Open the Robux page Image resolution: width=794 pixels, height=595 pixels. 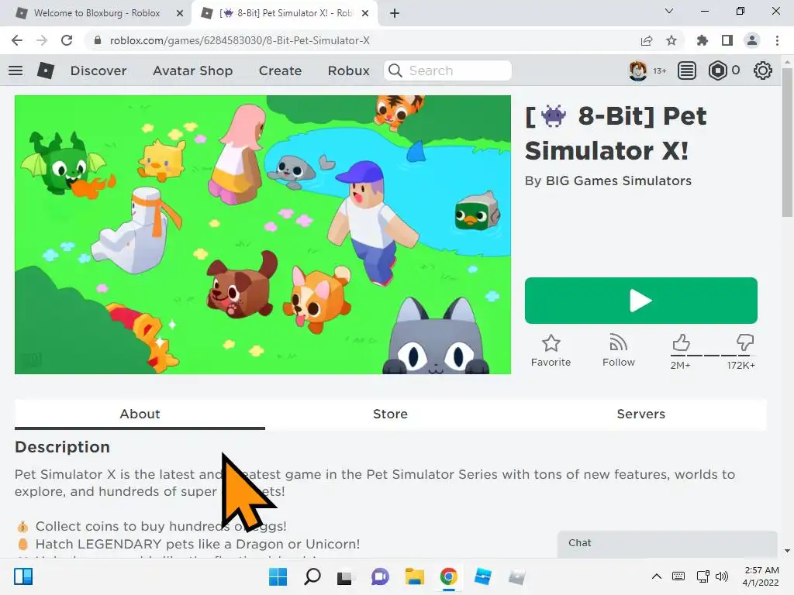tap(348, 71)
